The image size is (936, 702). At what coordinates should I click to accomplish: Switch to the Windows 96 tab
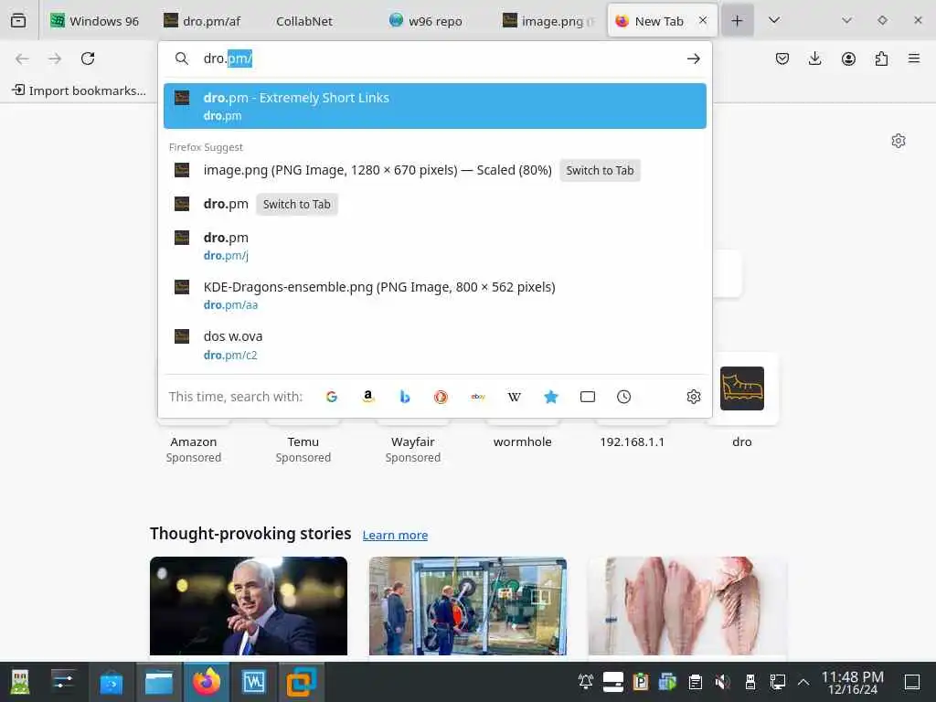(x=94, y=21)
